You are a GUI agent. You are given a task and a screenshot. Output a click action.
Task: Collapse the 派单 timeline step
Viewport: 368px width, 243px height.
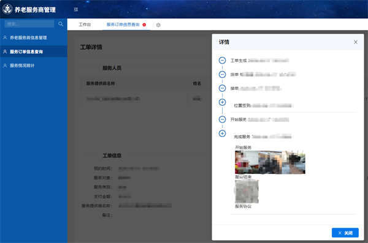point(222,74)
